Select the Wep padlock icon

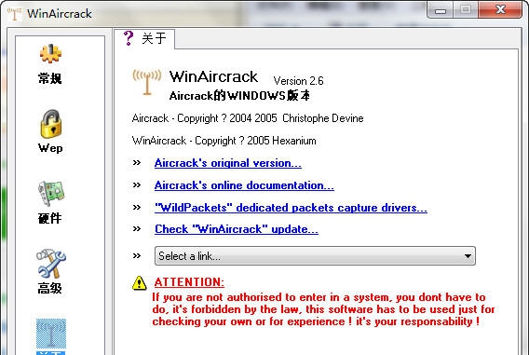tap(51, 124)
